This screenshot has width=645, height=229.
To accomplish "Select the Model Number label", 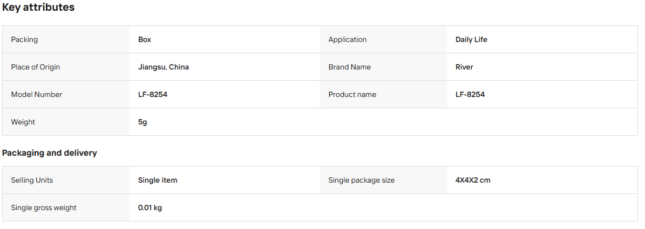I will 37,94.
